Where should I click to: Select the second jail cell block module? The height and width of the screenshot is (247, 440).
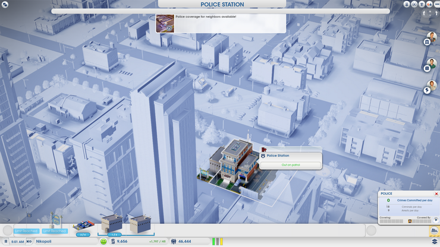pos(140,224)
